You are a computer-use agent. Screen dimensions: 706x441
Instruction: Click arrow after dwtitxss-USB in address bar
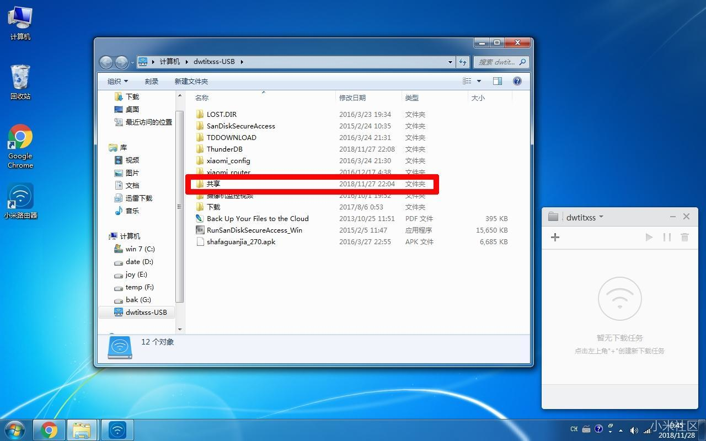coord(242,62)
